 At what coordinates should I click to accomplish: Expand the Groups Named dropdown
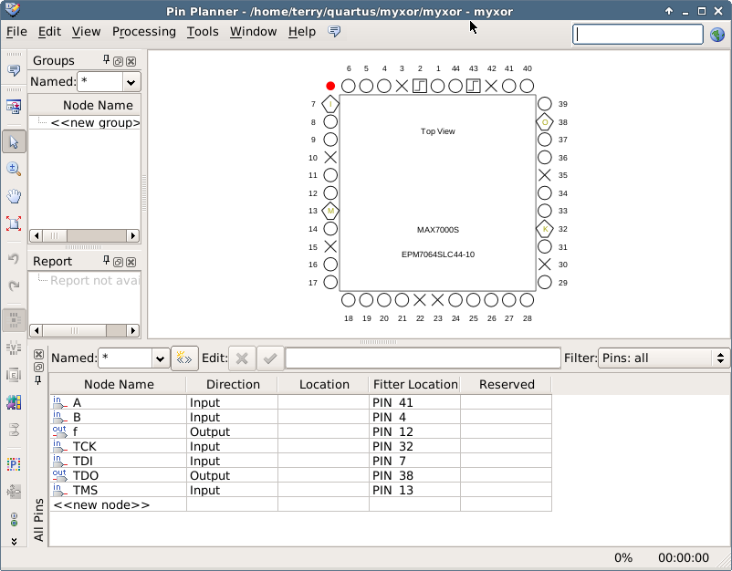(x=131, y=83)
